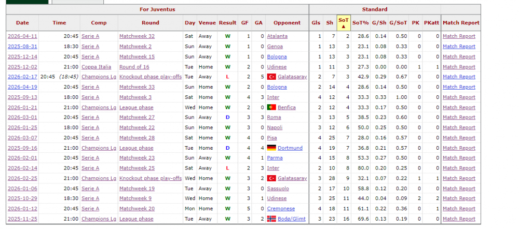Sort by the G/Sh column header
The height and width of the screenshot is (229, 519).
pos(379,23)
